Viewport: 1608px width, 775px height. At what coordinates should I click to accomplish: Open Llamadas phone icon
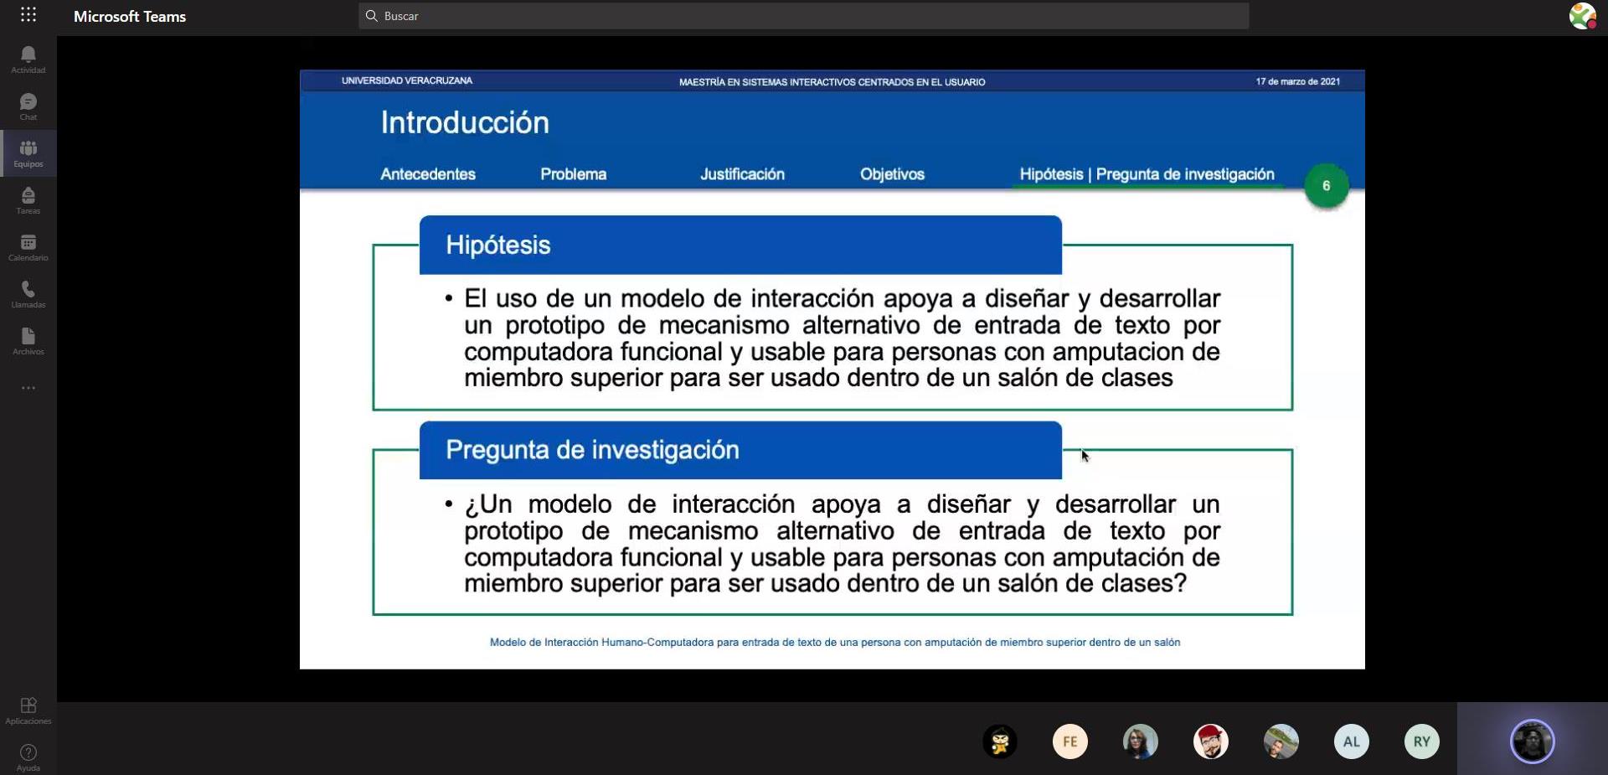(28, 294)
